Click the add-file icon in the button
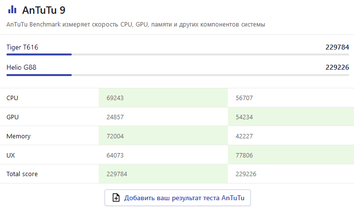 pyautogui.click(x=116, y=198)
